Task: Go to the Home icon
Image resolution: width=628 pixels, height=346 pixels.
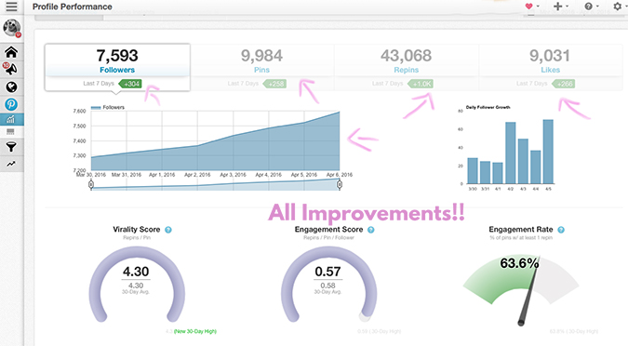Action: pyautogui.click(x=11, y=52)
